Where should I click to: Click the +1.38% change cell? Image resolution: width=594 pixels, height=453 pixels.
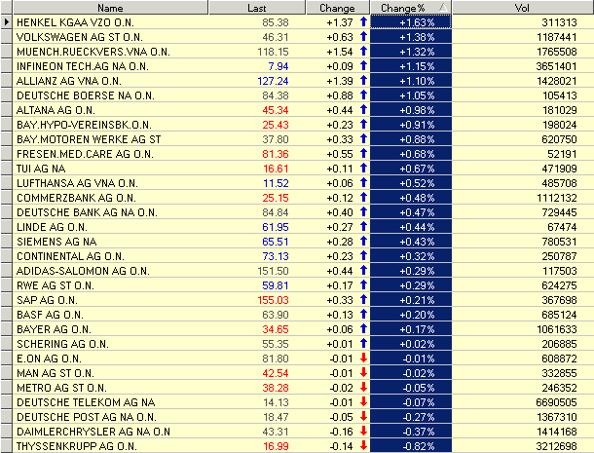point(411,37)
